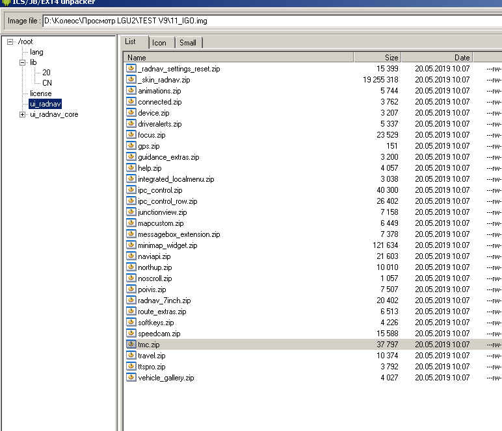Image resolution: width=502 pixels, height=431 pixels.
Task: Select the lib folder label
Action: tap(33, 62)
